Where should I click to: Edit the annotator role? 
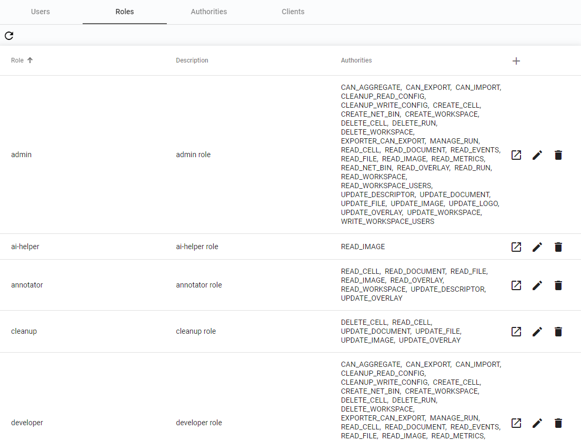point(537,285)
